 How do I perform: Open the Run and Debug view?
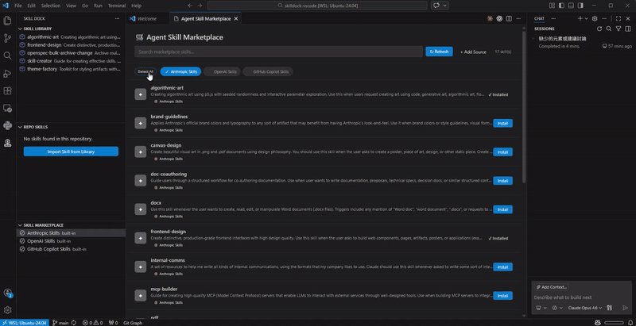pyautogui.click(x=7, y=73)
